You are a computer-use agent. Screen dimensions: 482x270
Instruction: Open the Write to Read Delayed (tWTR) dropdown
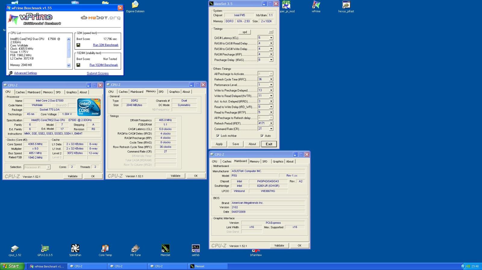271,96
